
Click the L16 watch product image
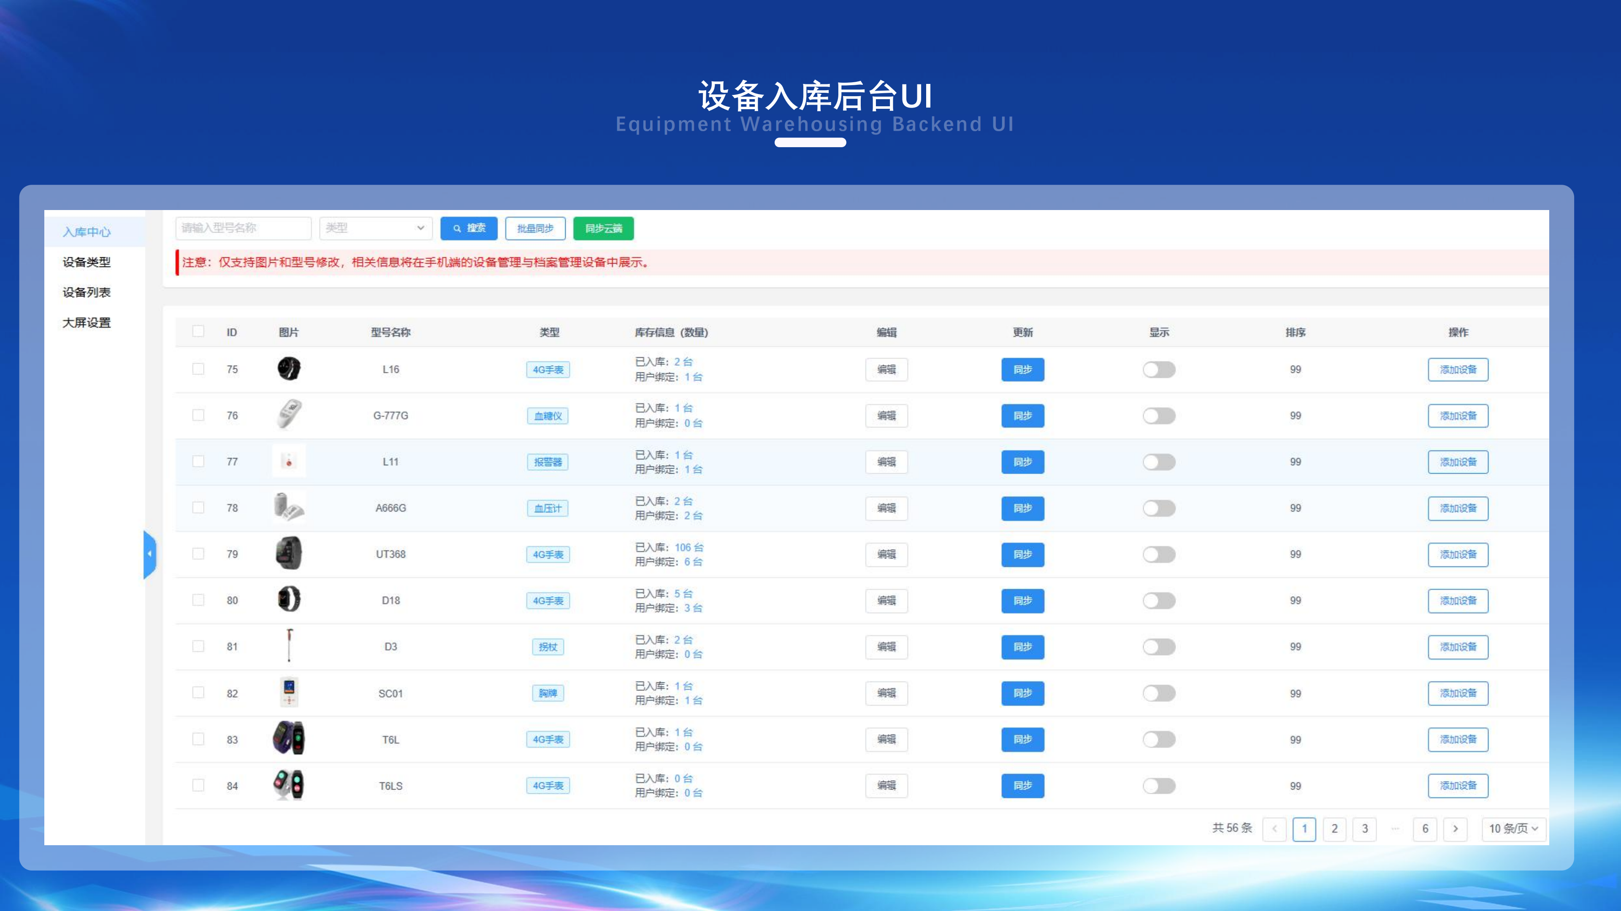(289, 369)
